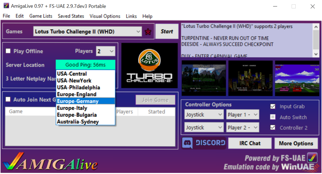Click the red star favorite icon
322x174 pixels.
click(x=148, y=32)
